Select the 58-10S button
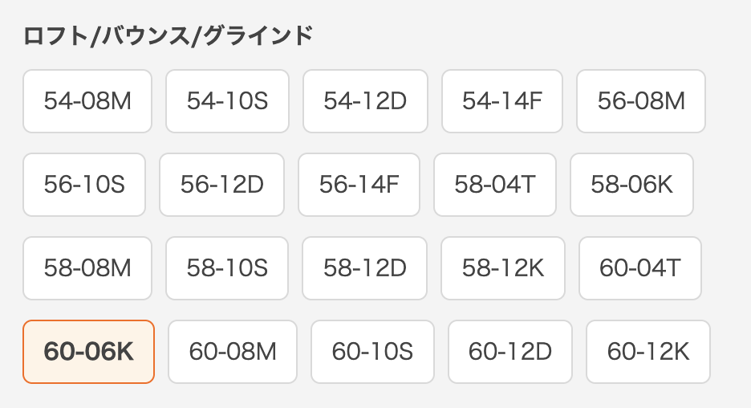751x408 pixels. tap(227, 268)
